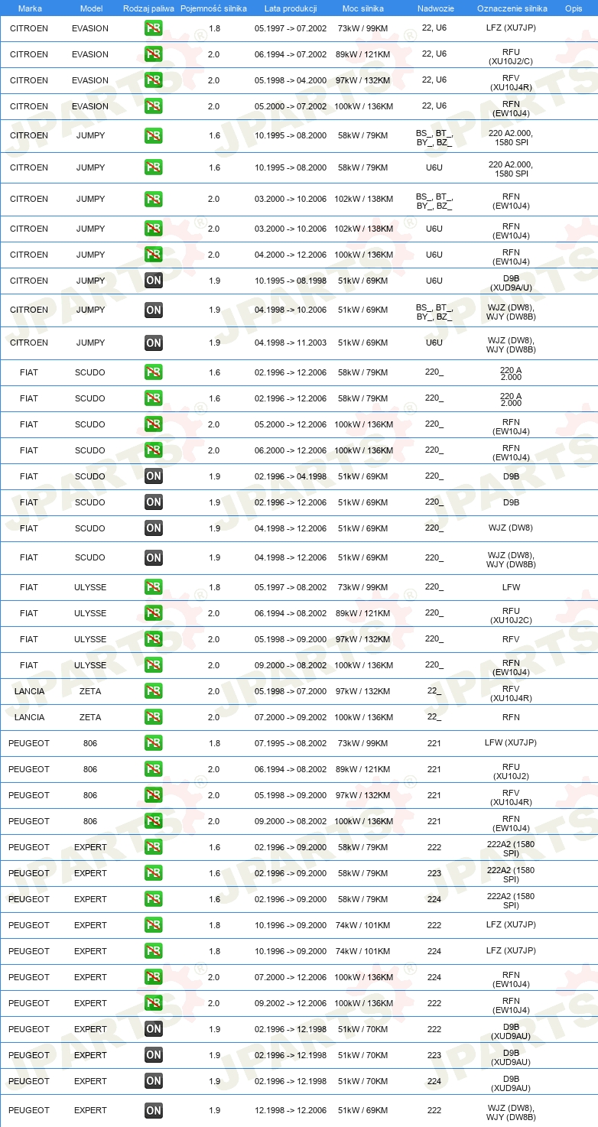Click the Lata produkcji column header

(x=291, y=8)
